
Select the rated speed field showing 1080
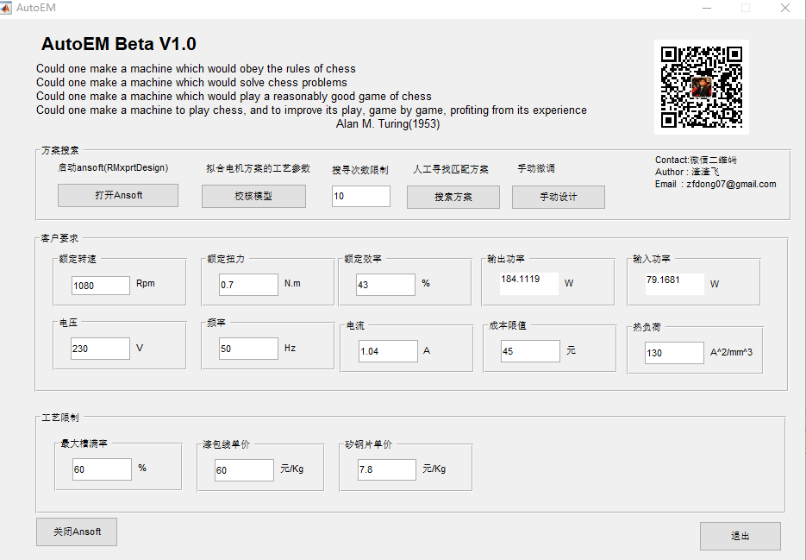coord(101,286)
